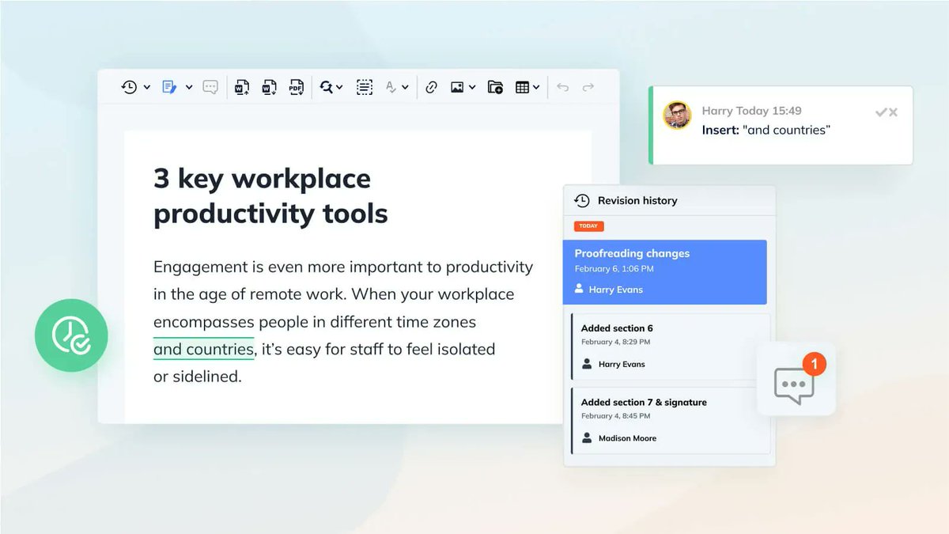
Task: Insert a hyperlink using the link icon
Action: 431,87
